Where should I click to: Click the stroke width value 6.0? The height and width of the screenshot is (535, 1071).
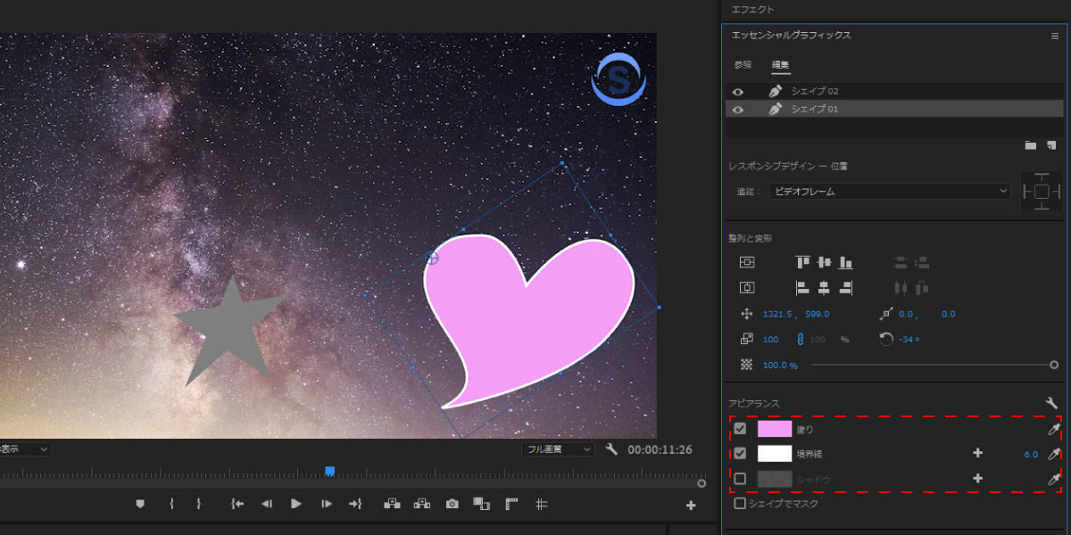coord(1031,454)
